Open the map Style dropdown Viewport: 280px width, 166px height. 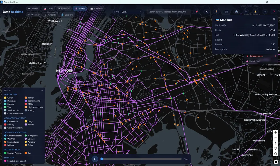(131, 12)
